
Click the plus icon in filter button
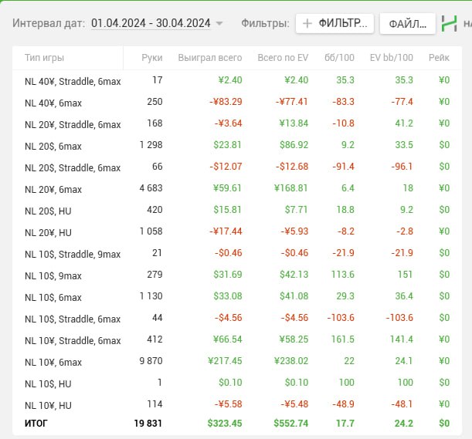[x=307, y=23]
